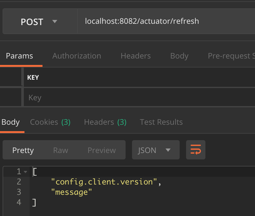
Task: Toggle the response word wrap icon
Action: tap(196, 150)
